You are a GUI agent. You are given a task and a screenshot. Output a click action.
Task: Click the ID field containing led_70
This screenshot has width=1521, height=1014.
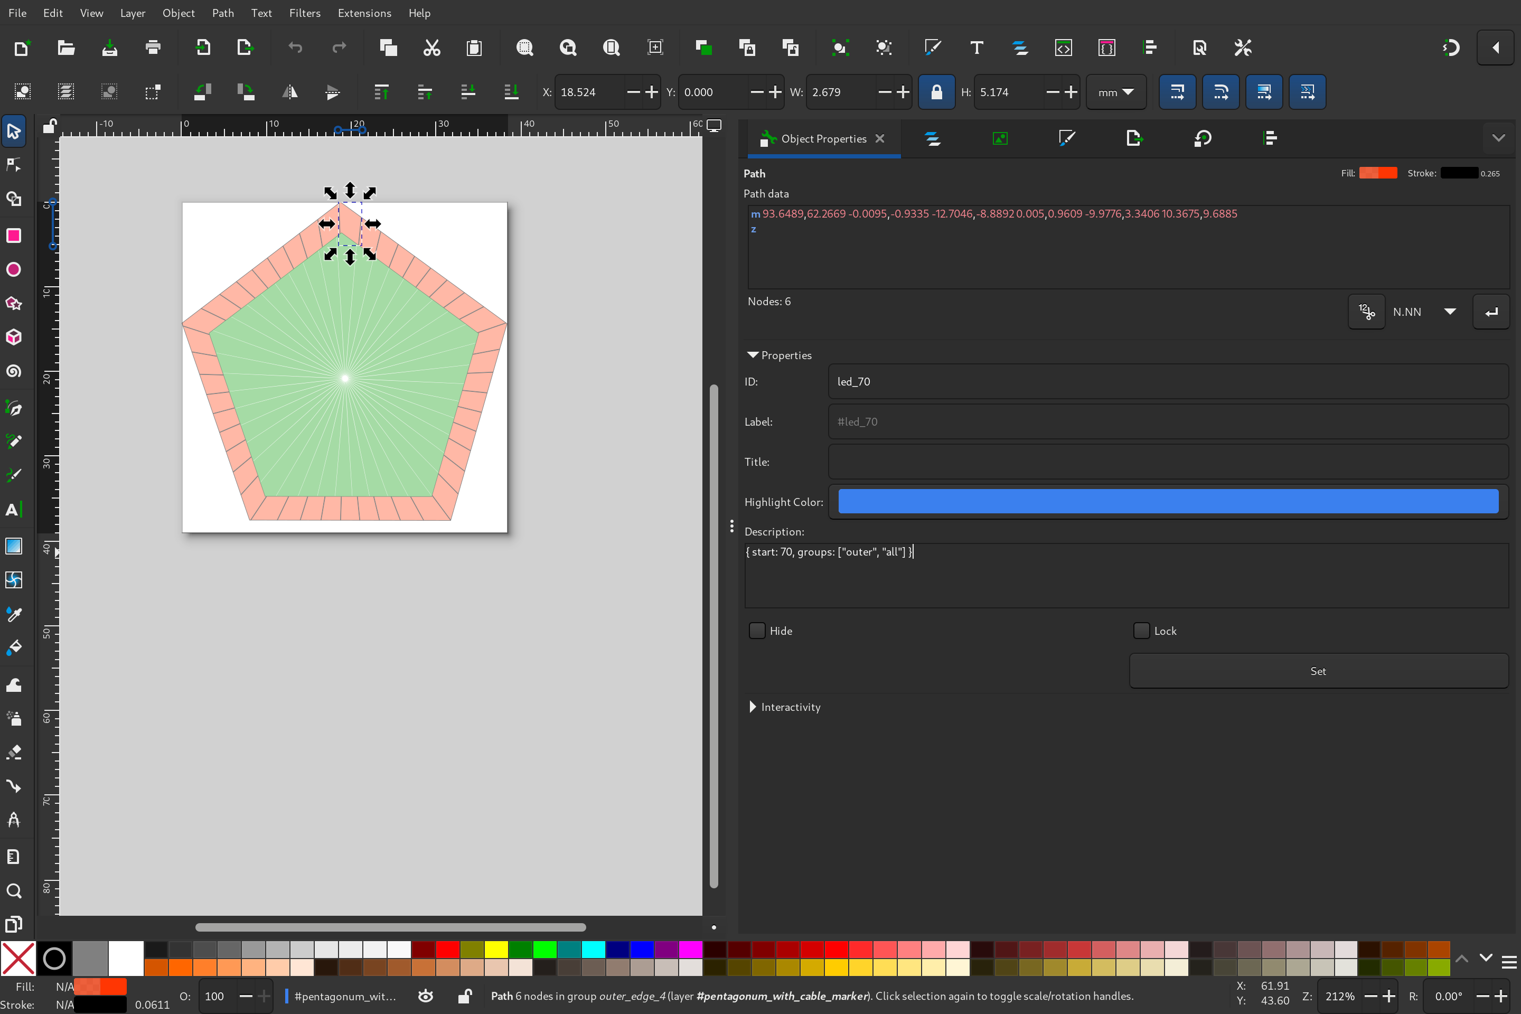(x=1168, y=381)
